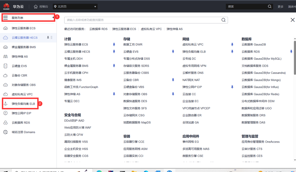Image resolution: width=296 pixels, height=172 pixels.
Task: Click the 服务列表 hamburger icon
Action: (5, 18)
